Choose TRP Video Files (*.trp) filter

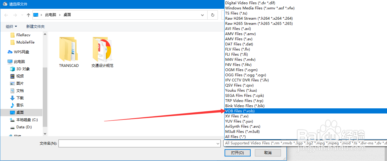[306, 100]
